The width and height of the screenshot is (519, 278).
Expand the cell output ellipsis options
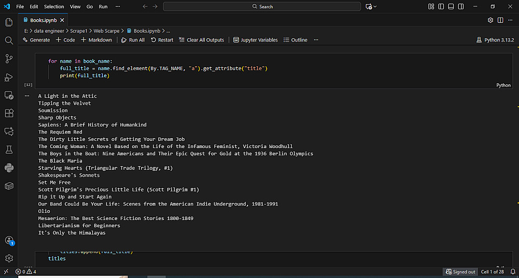pyautogui.click(x=27, y=96)
